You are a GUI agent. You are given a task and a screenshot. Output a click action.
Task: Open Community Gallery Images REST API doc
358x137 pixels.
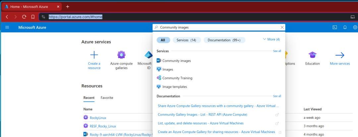tap(202, 114)
